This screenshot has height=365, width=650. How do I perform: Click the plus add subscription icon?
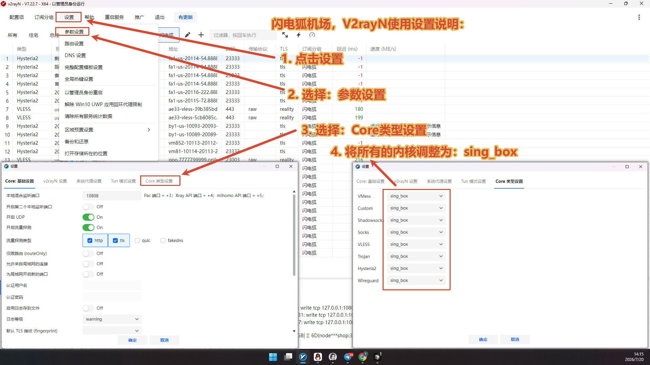click(x=201, y=35)
